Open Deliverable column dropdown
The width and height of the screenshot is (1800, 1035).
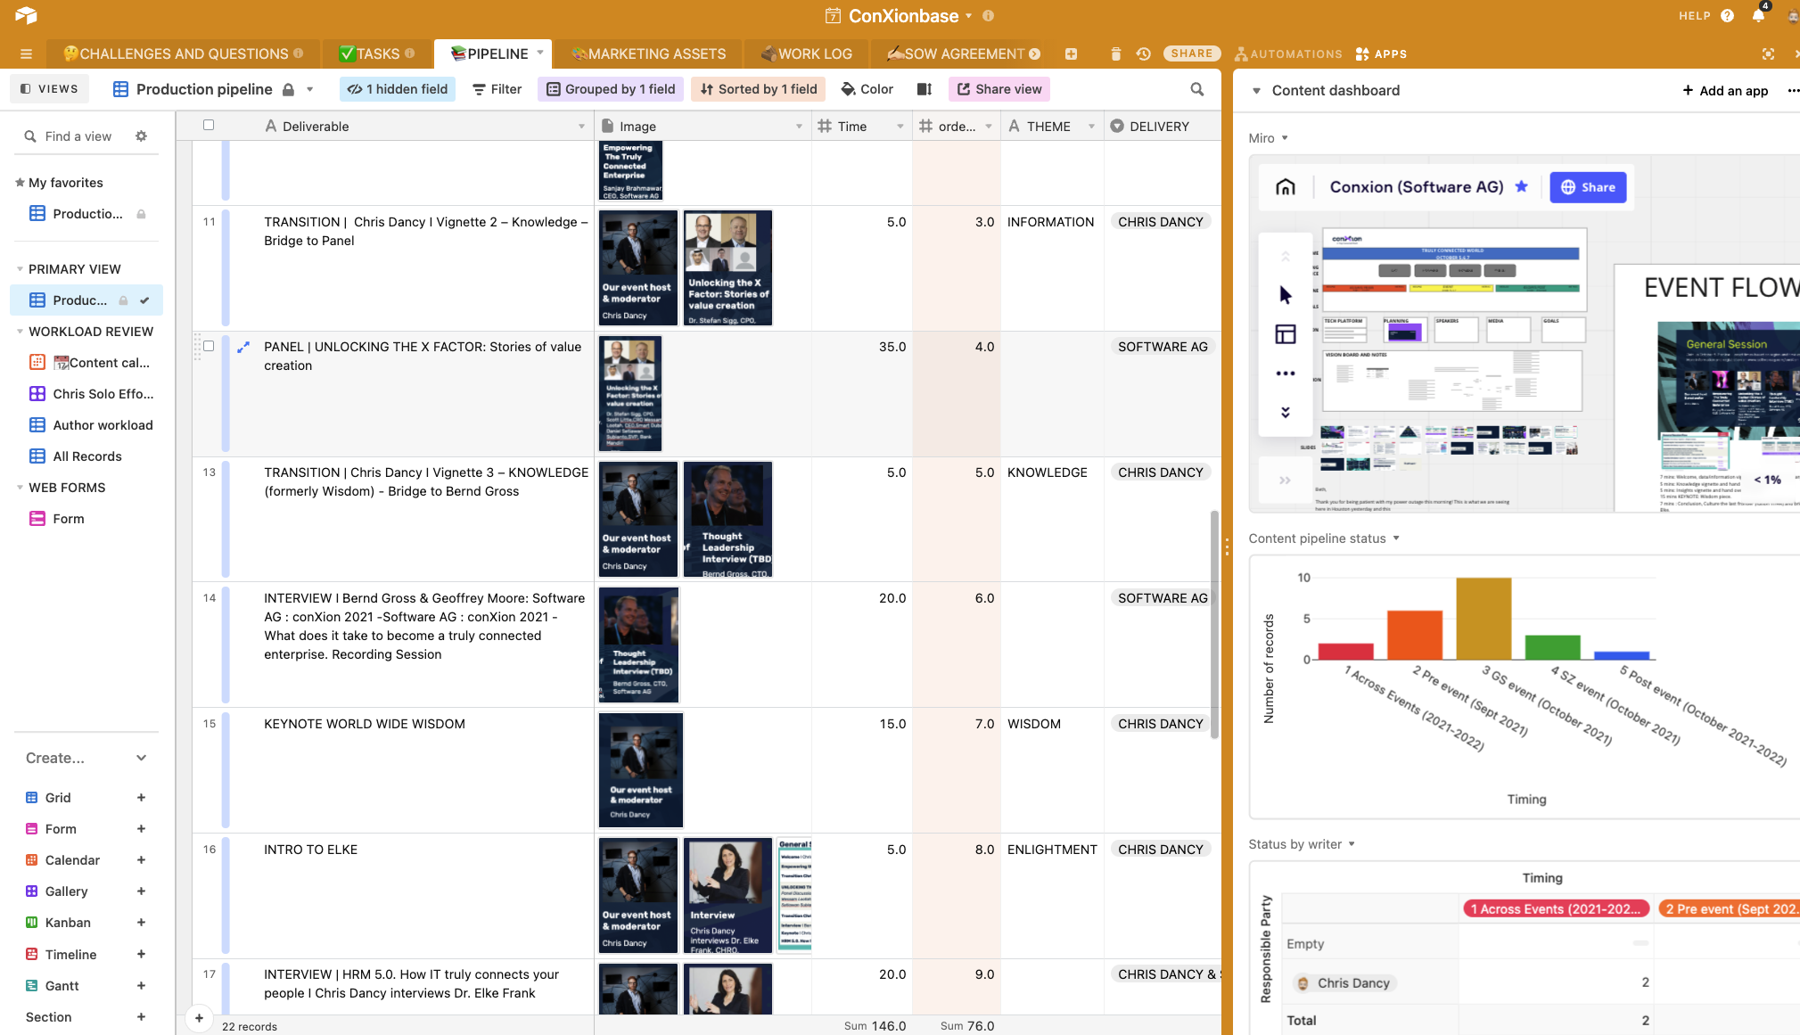click(581, 127)
